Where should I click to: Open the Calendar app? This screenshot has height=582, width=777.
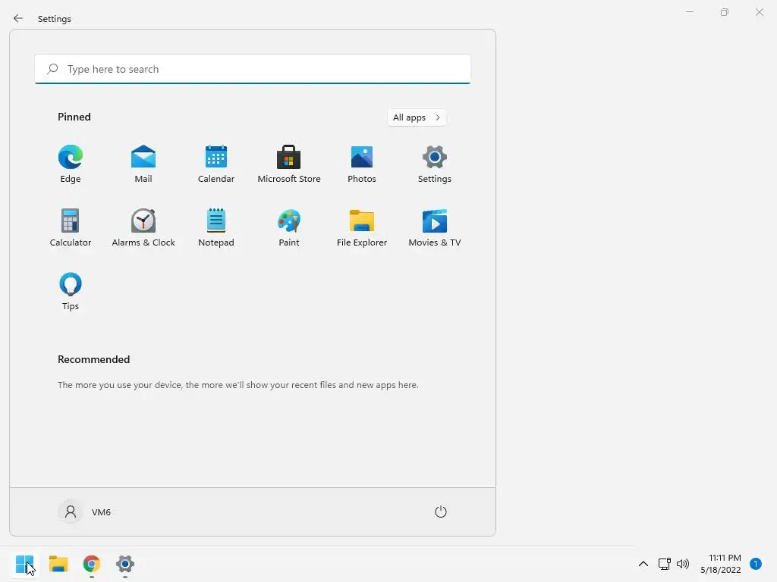[216, 164]
